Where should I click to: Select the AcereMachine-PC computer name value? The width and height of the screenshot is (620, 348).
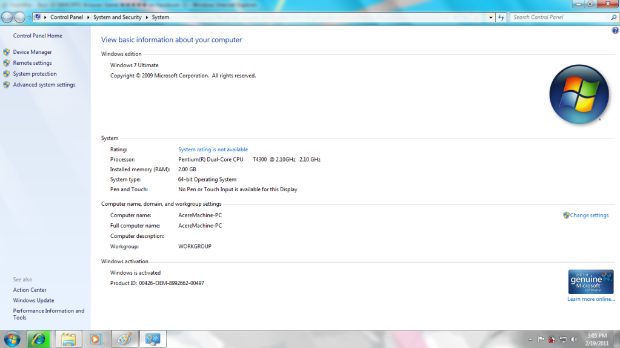pos(200,215)
